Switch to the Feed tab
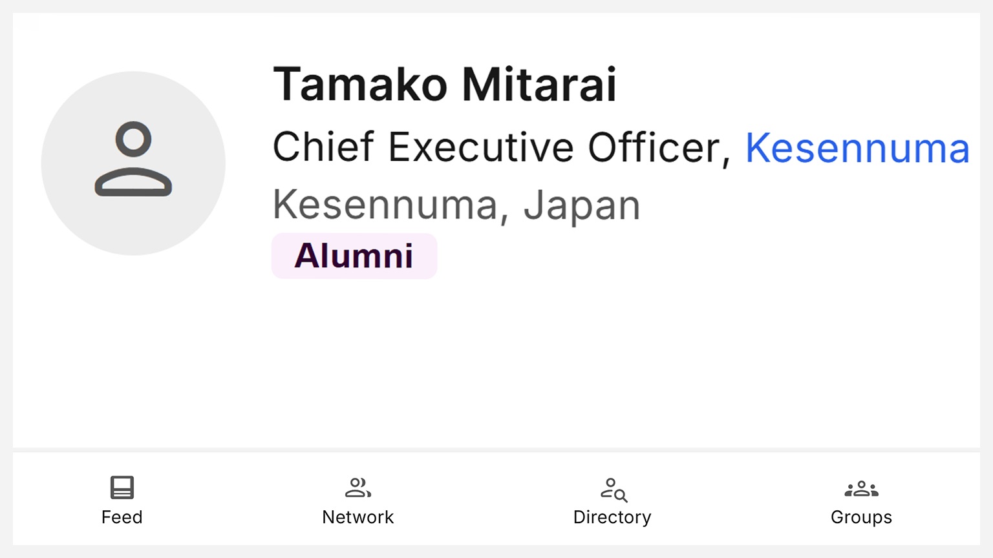The width and height of the screenshot is (993, 558). (x=122, y=501)
